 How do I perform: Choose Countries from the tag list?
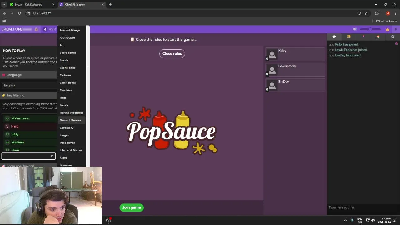pyautogui.click(x=72, y=90)
